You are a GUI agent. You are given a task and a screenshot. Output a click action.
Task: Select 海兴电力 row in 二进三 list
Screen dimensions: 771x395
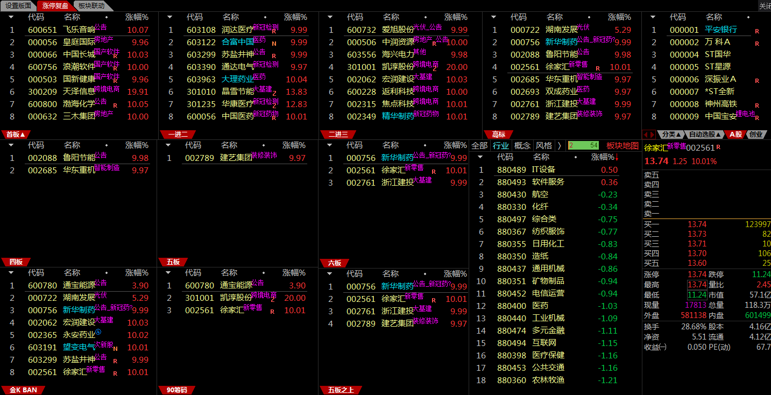point(399,54)
